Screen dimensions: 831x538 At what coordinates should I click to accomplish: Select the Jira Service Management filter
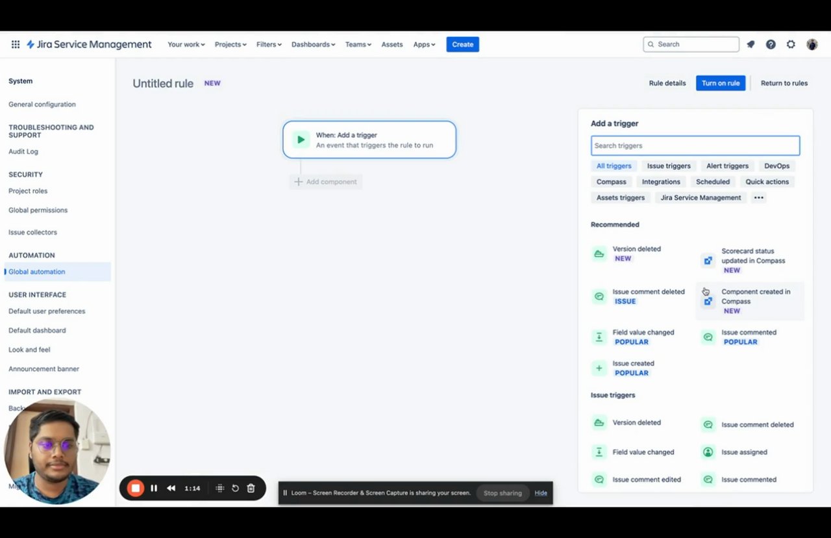click(x=701, y=198)
